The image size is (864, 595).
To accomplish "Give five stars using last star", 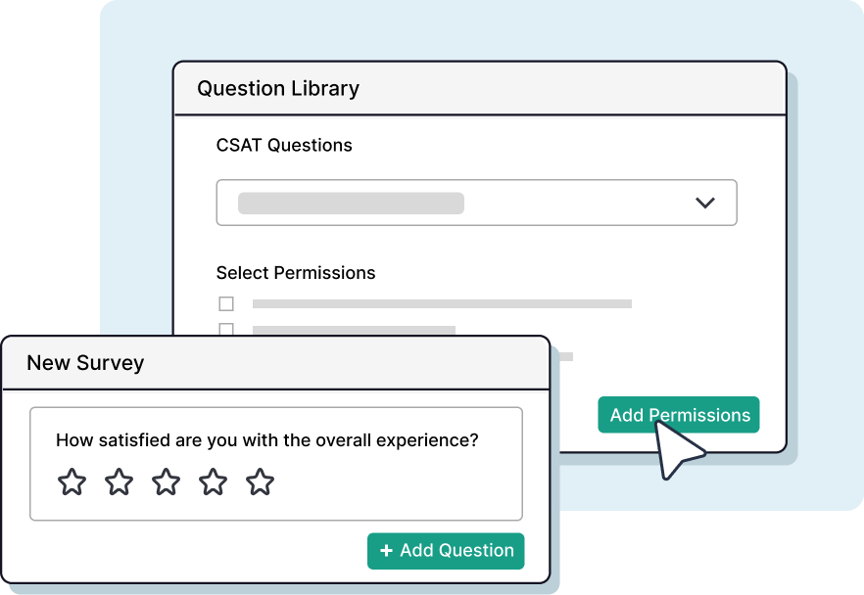I will click(261, 482).
